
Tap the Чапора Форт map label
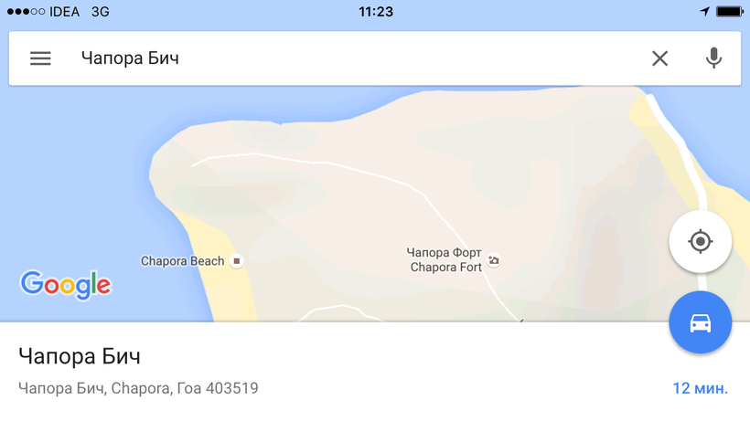[444, 252]
